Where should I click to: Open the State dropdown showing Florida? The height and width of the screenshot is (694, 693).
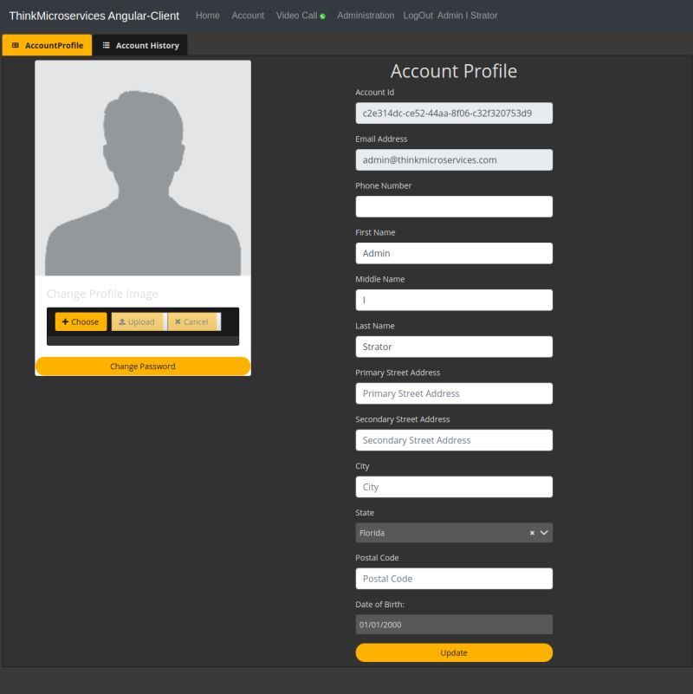pyautogui.click(x=442, y=532)
